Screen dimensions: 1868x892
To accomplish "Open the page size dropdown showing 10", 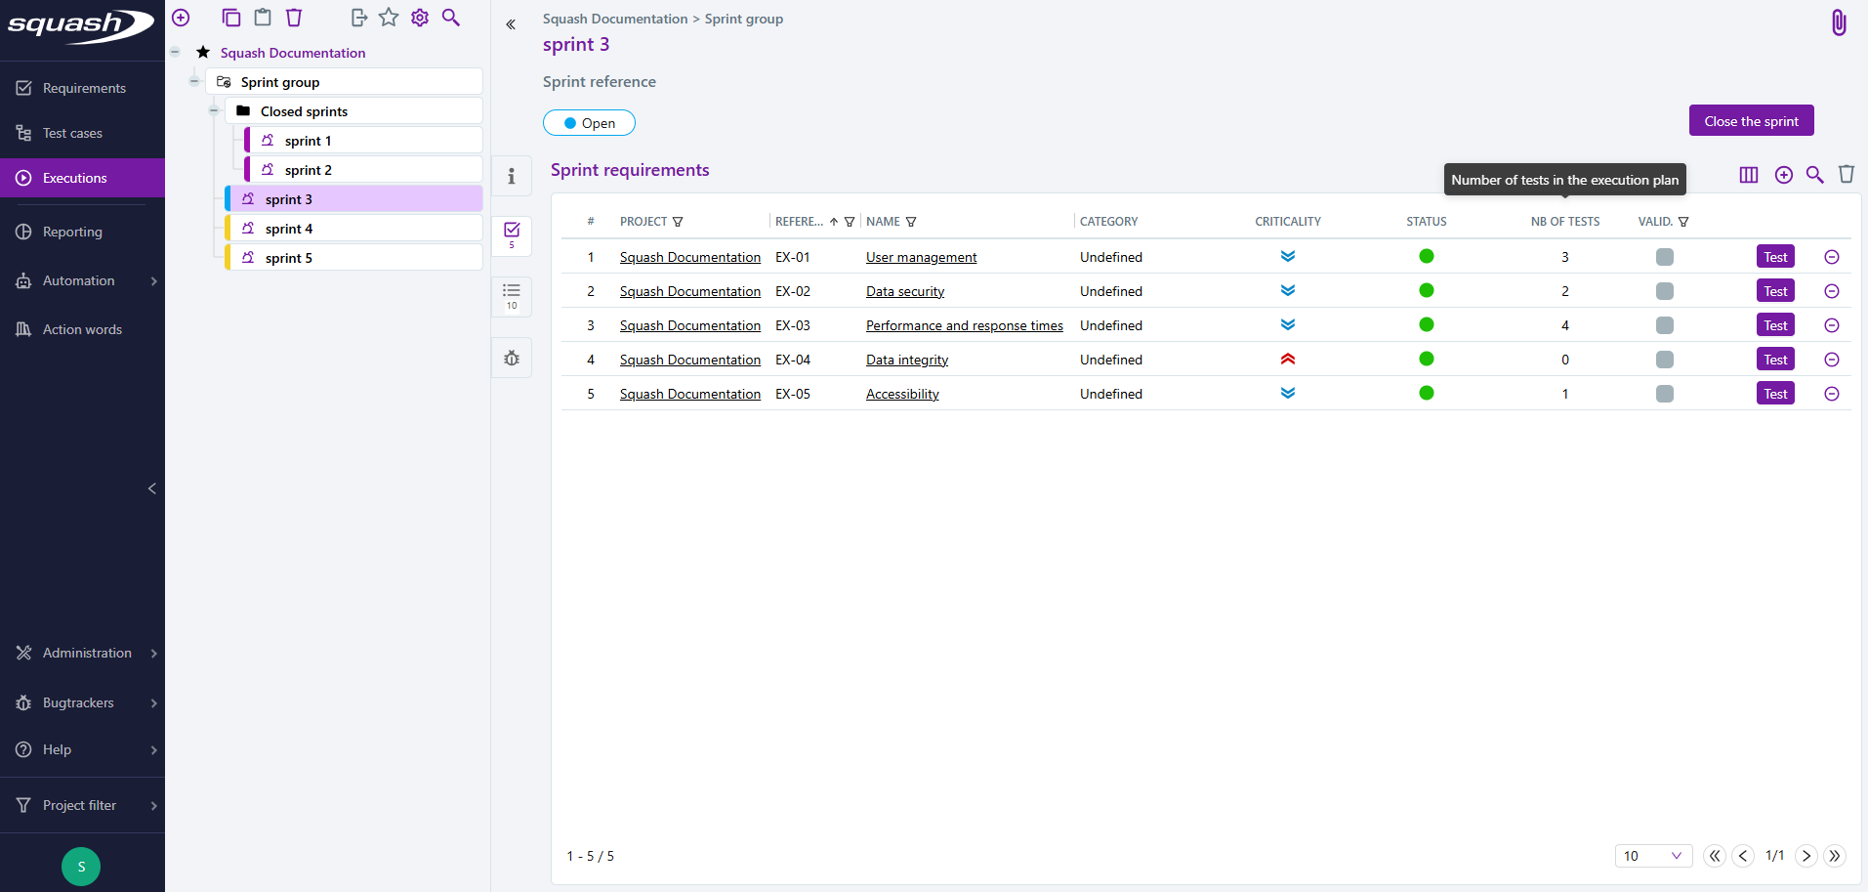I will pos(1652,856).
